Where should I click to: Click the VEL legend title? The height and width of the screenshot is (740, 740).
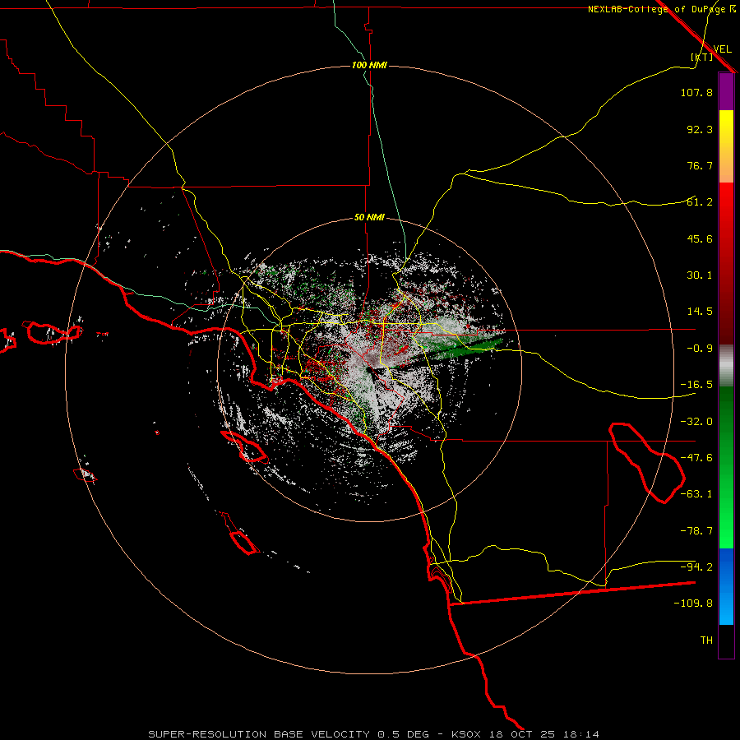click(722, 49)
